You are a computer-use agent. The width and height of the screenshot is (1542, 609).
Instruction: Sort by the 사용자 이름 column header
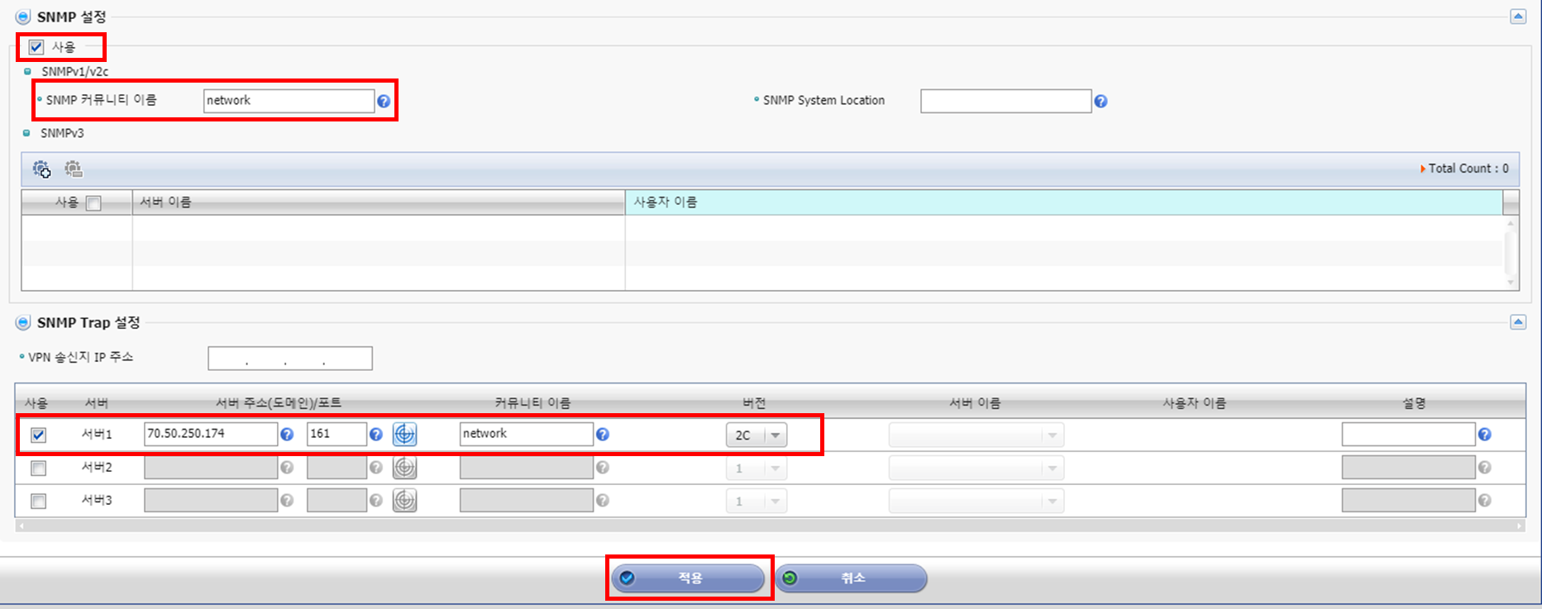click(x=1063, y=202)
